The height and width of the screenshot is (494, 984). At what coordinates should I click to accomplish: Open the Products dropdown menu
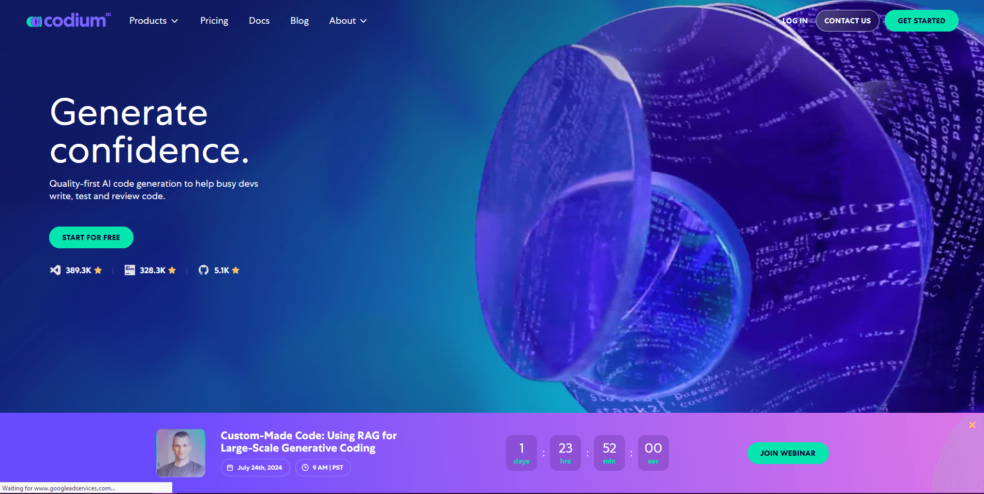pyautogui.click(x=154, y=21)
